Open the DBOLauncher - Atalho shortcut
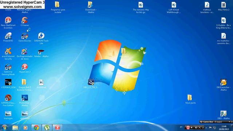Screen dimensions: 233x131 (224, 85)
